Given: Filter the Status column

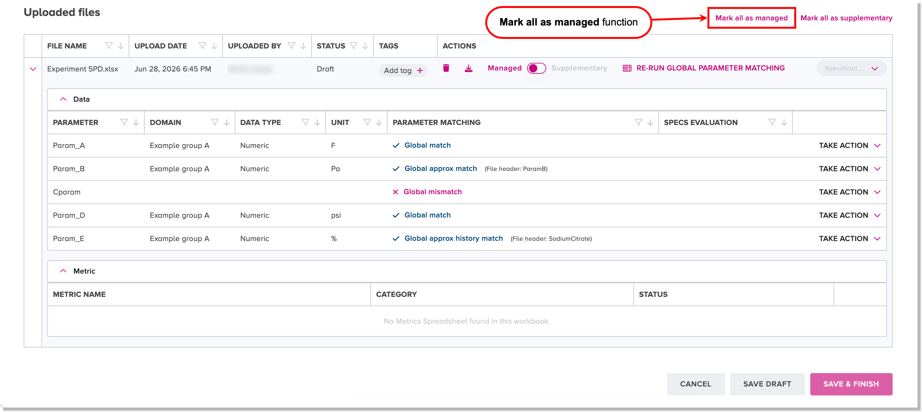Looking at the screenshot, I should coord(353,45).
